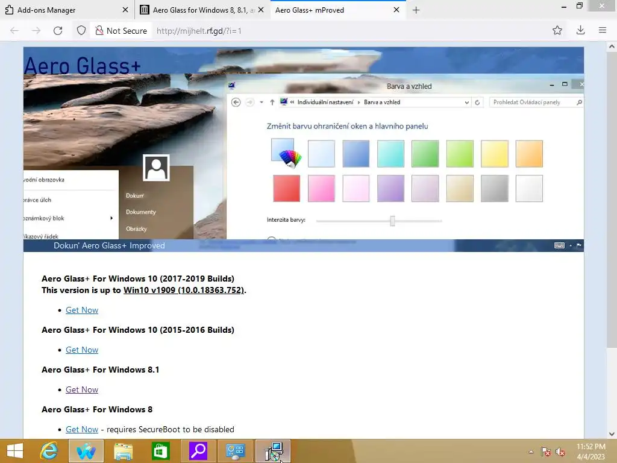
Task: Open the Windows Start button
Action: pos(15,451)
